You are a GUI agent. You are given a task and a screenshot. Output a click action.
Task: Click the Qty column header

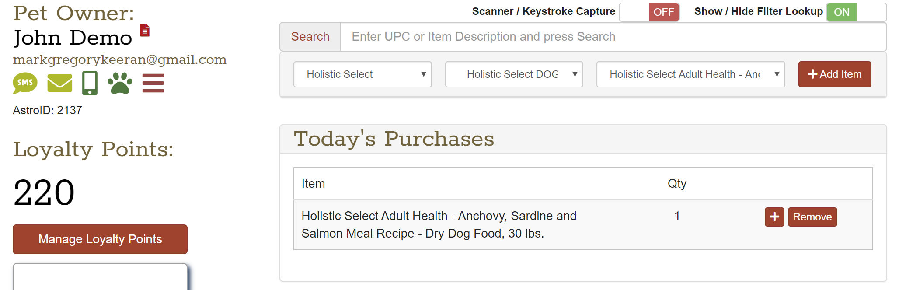pos(677,184)
